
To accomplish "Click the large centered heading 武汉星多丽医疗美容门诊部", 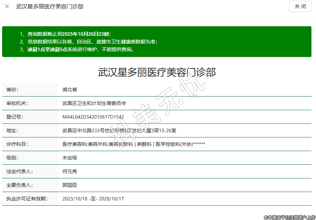I will click(157, 72).
